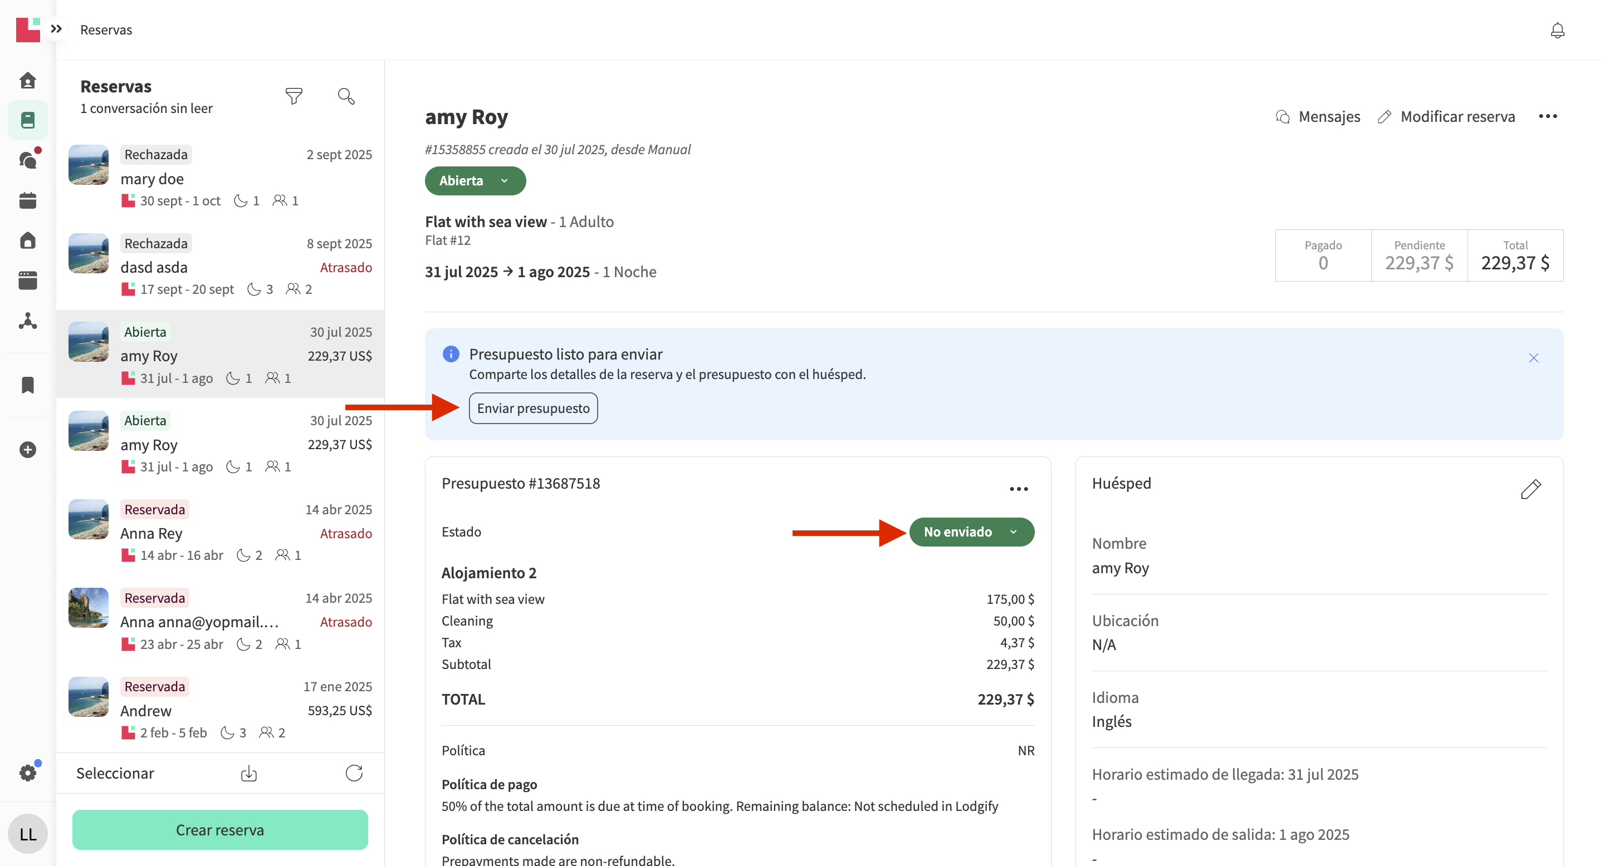Open the three-dot menu on Presupuesto card

point(1019,489)
